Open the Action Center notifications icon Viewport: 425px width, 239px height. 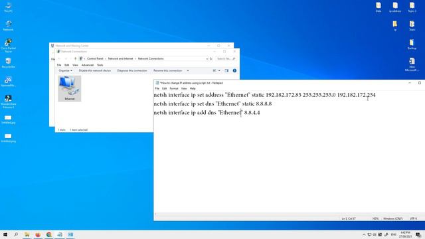point(418,234)
